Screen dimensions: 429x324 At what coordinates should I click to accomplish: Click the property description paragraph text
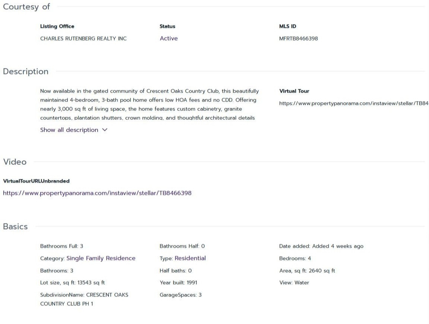click(x=149, y=105)
